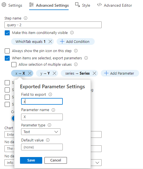Screen dimensions: 143x169
Task: Check Allow selection of multiple values
Action: tap(14, 65)
